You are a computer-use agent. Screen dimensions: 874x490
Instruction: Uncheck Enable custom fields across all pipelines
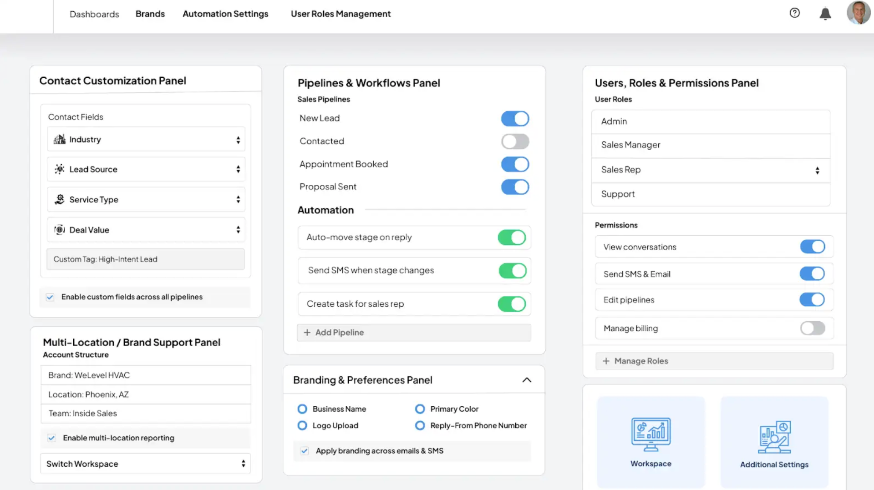point(50,297)
